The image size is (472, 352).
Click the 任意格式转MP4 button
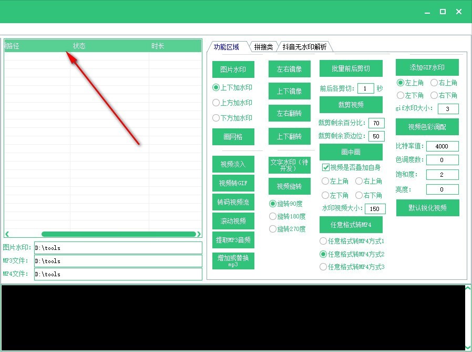[x=351, y=225]
